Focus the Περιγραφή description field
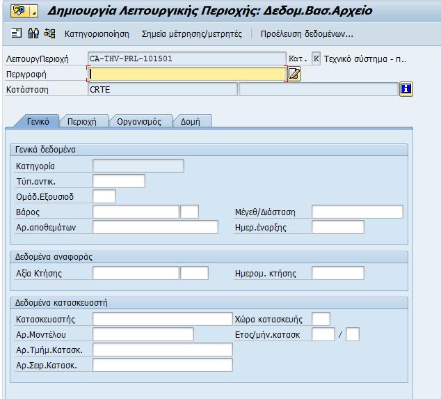The height and width of the screenshot is (399, 441). [187, 74]
